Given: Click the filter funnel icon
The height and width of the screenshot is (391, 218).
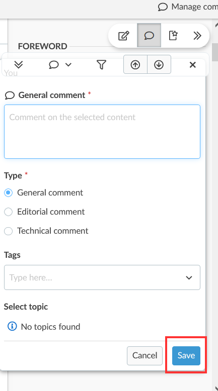Looking at the screenshot, I should point(101,65).
